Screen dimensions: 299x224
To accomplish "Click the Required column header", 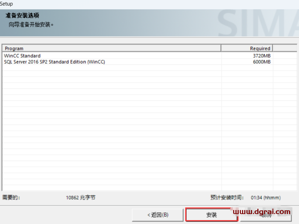I will pyautogui.click(x=247, y=48).
